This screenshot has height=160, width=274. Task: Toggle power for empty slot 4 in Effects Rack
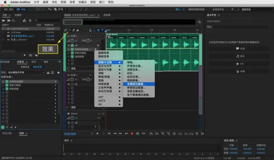tap(7, 92)
